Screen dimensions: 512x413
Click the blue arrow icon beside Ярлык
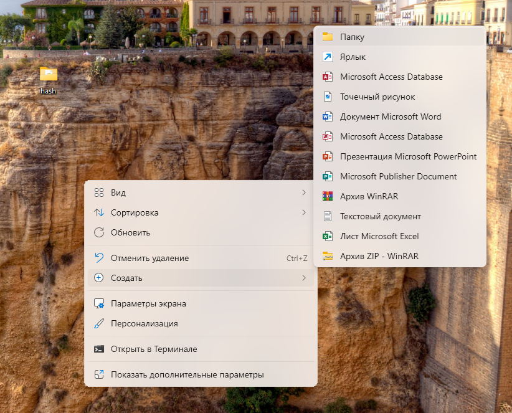click(x=328, y=57)
